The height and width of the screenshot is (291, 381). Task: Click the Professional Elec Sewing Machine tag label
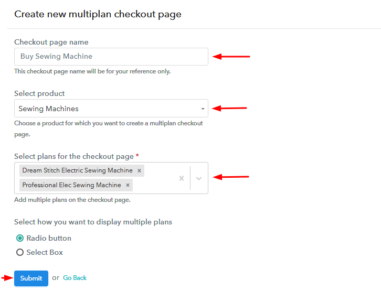click(x=71, y=185)
